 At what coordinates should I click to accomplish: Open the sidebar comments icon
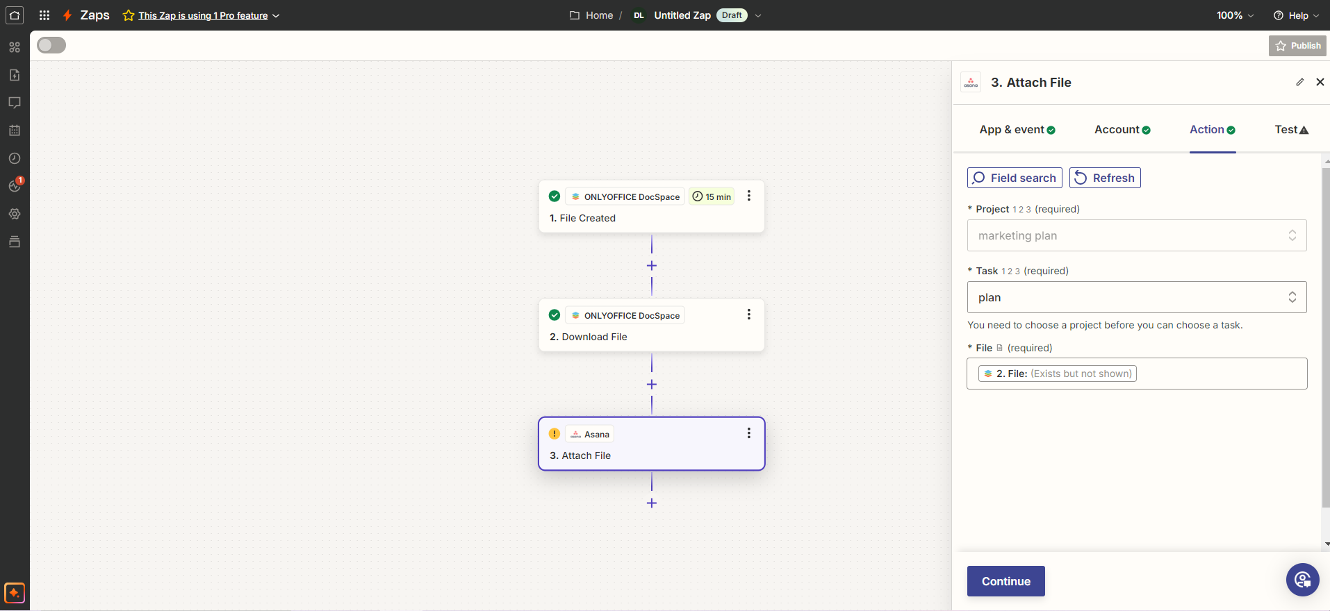click(x=15, y=103)
